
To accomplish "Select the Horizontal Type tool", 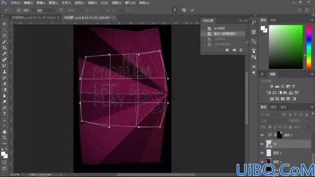I will click(4, 114).
